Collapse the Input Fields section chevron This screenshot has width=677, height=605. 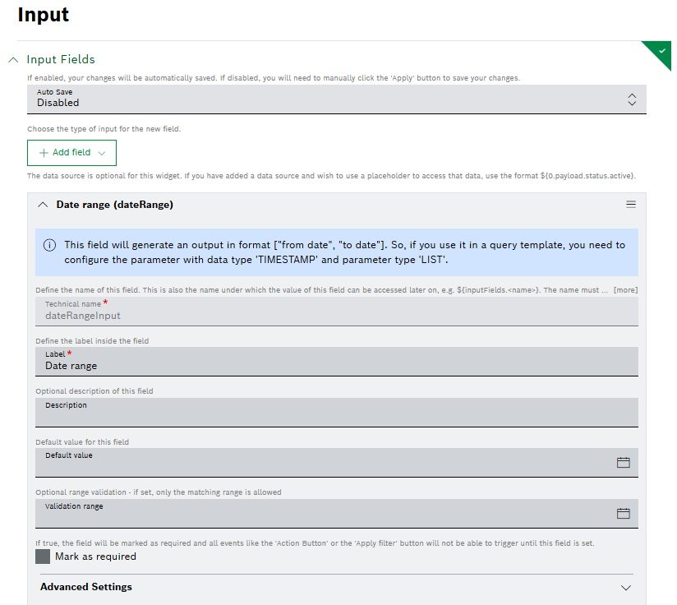[x=13, y=60]
